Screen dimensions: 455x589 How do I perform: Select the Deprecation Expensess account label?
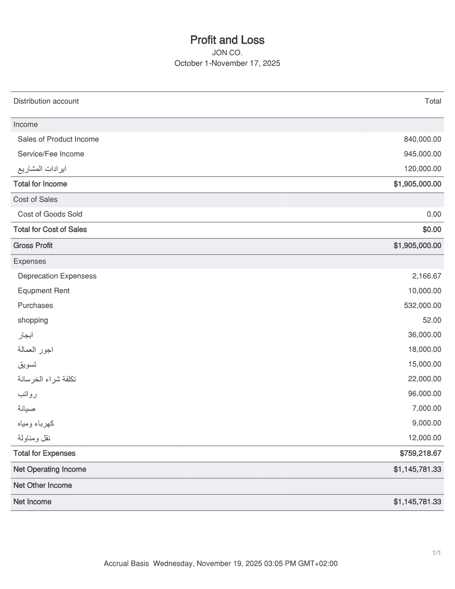[57, 276]
